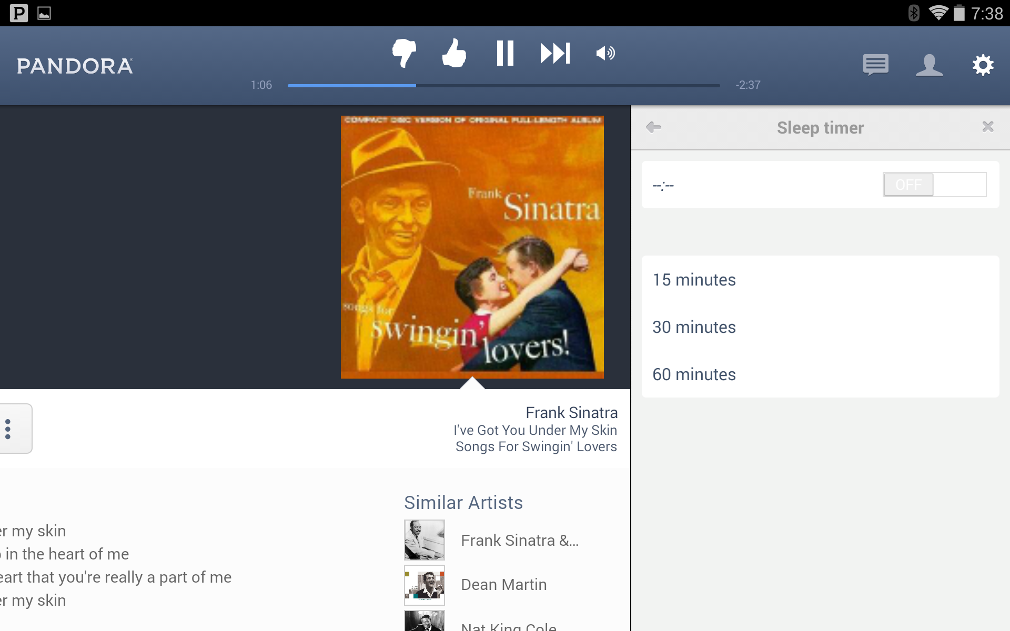
Task: Close the Sleep timer panel
Action: coord(988,127)
